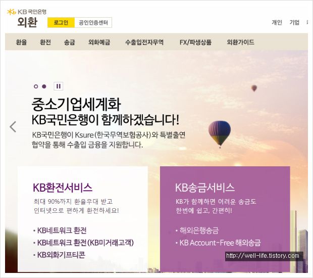This screenshot has height=278, width=313.
Task: Switch to 기업 banking section
Action: point(295,22)
